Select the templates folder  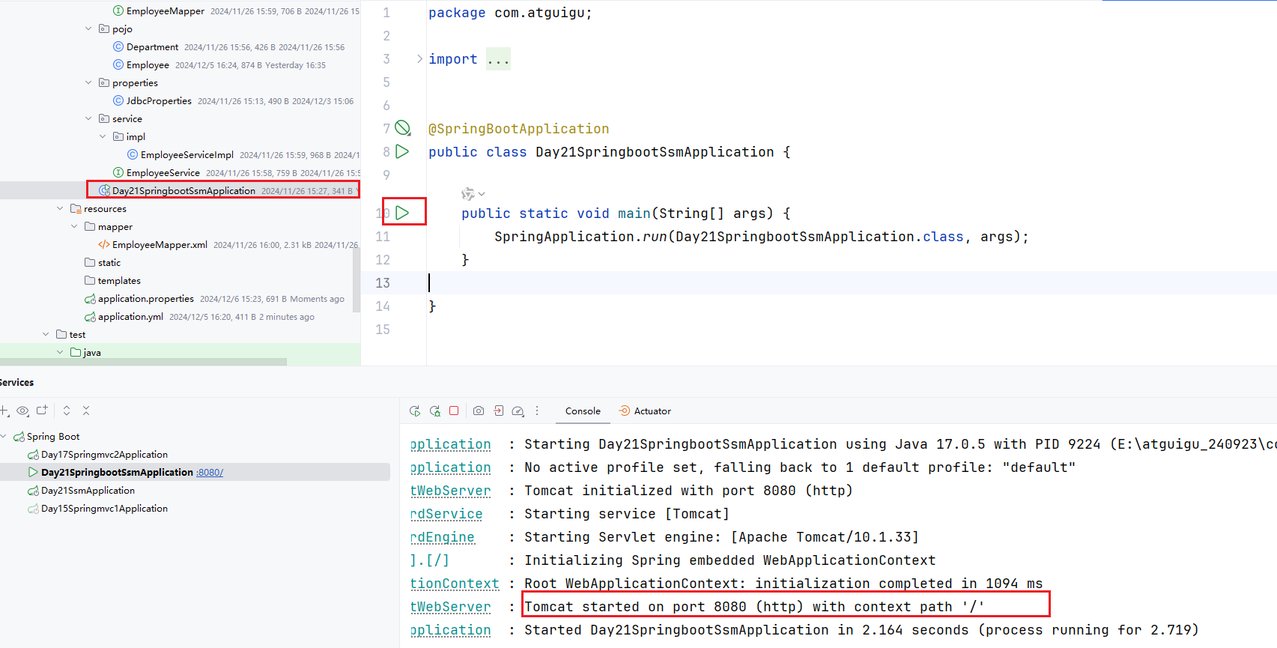pos(119,280)
